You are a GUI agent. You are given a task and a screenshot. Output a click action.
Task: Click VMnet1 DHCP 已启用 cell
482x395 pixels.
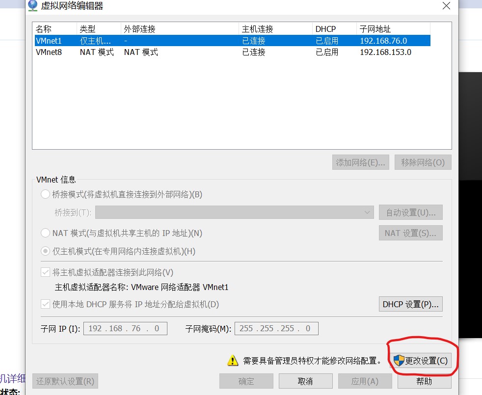pyautogui.click(x=327, y=41)
